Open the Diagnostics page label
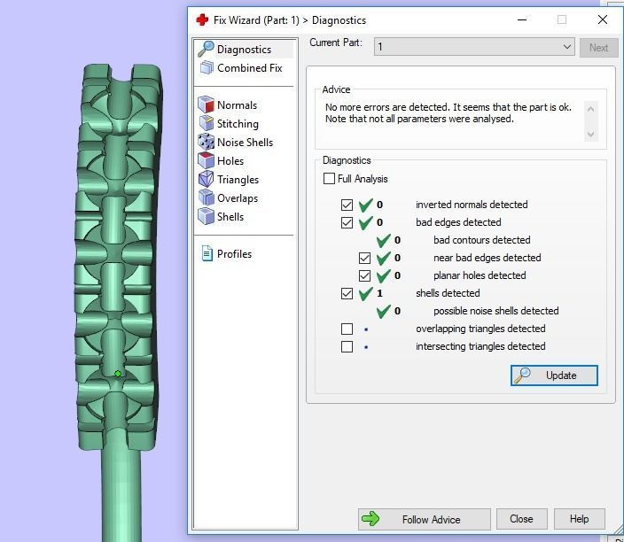Image resolution: width=624 pixels, height=542 pixels. (x=244, y=50)
